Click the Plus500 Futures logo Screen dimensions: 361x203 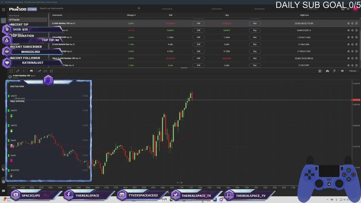pyautogui.click(x=23, y=9)
